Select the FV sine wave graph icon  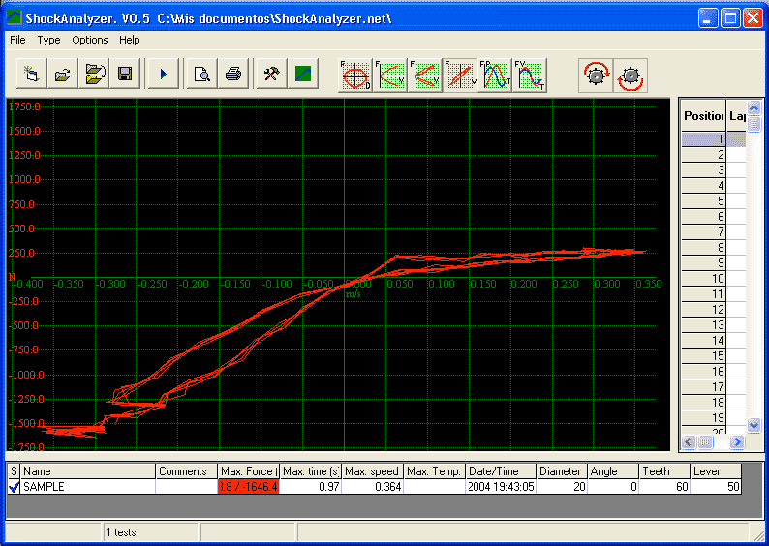point(530,75)
